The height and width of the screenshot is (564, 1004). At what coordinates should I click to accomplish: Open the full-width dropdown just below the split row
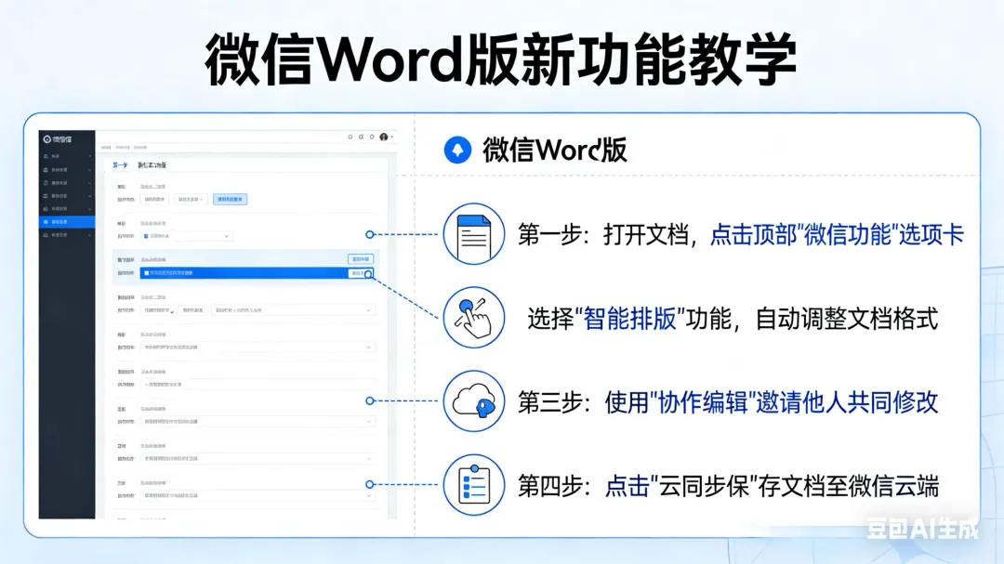tap(257, 348)
